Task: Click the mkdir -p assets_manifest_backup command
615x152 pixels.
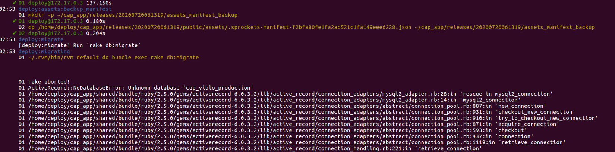Action: (x=133, y=15)
